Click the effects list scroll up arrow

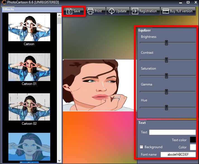(x=59, y=15)
